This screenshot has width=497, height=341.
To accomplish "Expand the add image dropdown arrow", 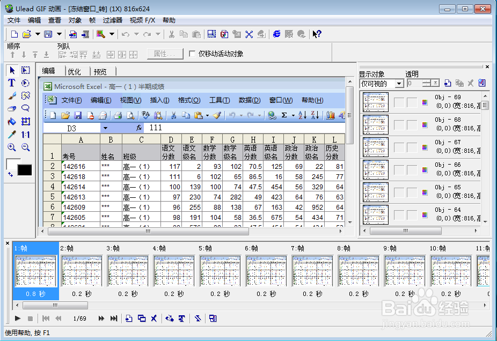I will coord(112,34).
